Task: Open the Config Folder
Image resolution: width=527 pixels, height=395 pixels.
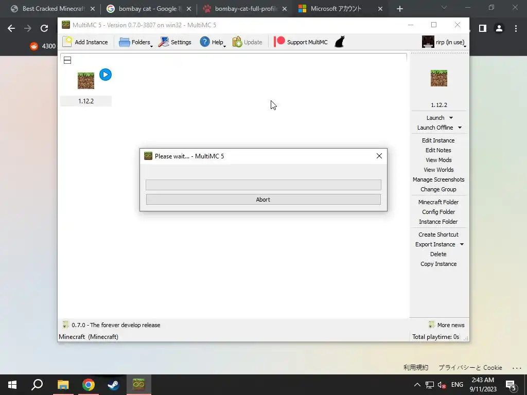Action: click(438, 211)
